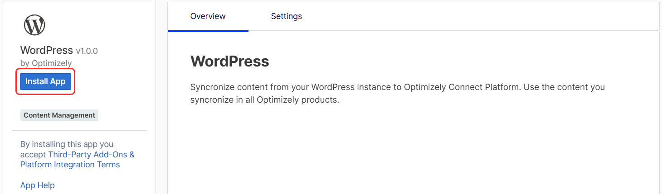Screen dimensions: 662x194
Task: Switch to the Overview tab
Action: point(208,16)
